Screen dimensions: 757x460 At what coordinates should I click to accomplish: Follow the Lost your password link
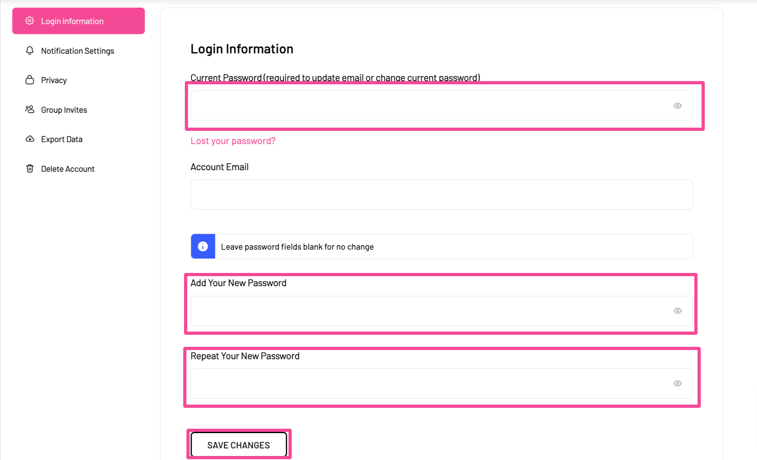(233, 141)
